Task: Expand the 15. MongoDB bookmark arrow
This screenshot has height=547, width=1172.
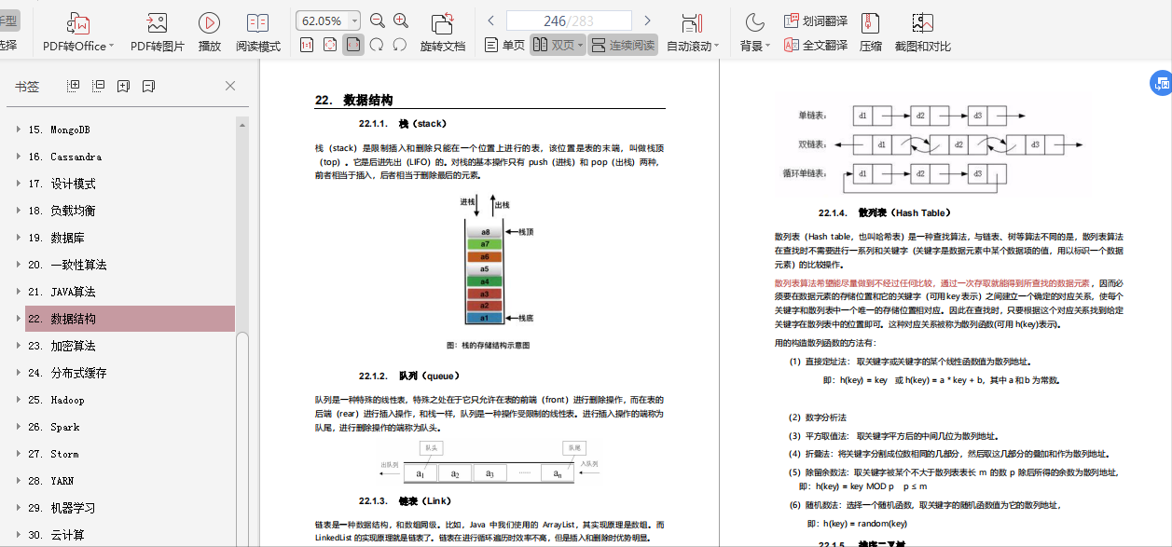Action: [18, 130]
